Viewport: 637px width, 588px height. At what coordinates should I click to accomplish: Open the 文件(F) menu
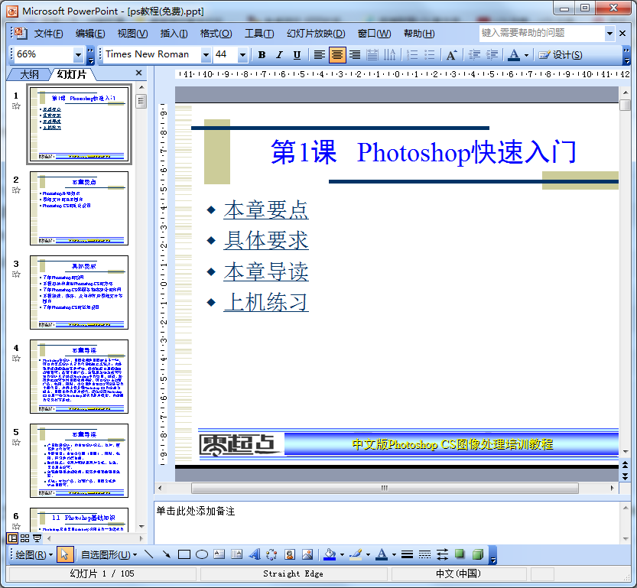click(48, 34)
